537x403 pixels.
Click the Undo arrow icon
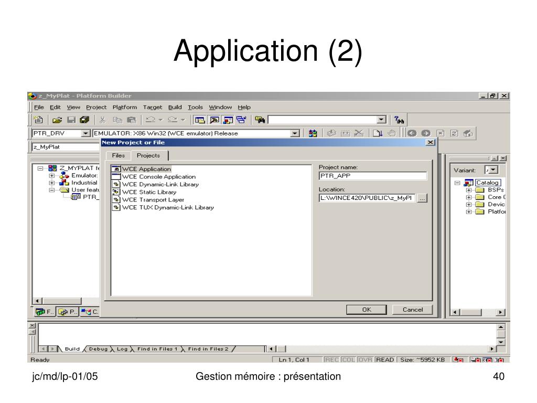click(150, 120)
